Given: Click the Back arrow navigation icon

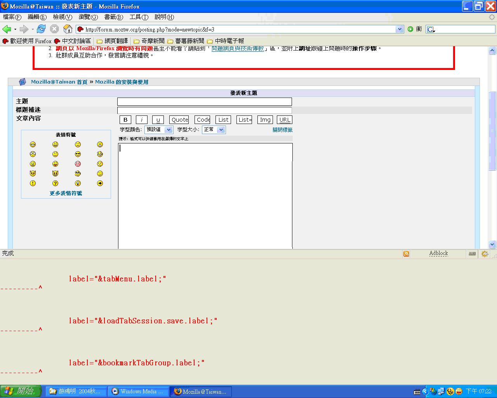Looking at the screenshot, I should 7,29.
